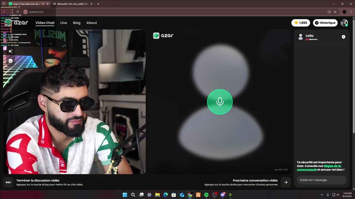
Task: Open the Règles de la communauté link
Action: click(x=319, y=168)
